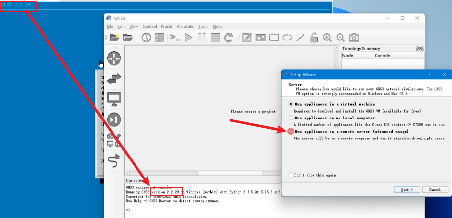Image resolution: width=452 pixels, height=218 pixels.
Task: Check the Don't show this again box
Action: [x=291, y=175]
